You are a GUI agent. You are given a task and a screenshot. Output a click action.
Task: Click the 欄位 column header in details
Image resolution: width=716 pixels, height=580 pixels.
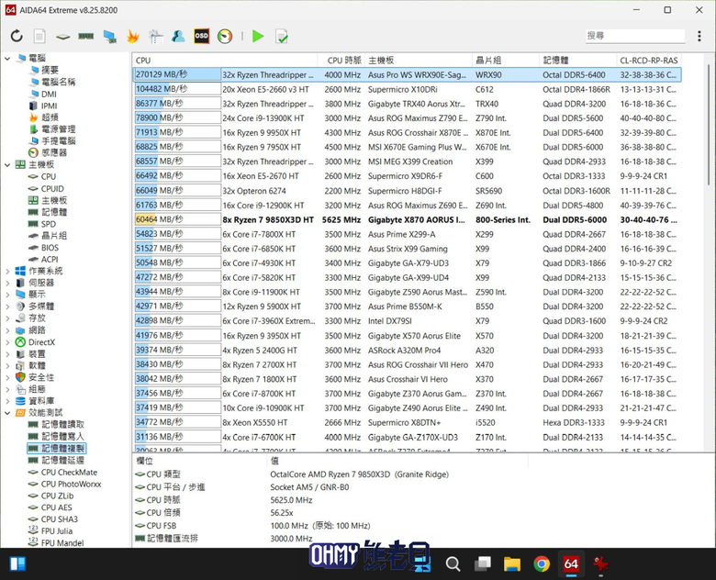[x=199, y=461]
